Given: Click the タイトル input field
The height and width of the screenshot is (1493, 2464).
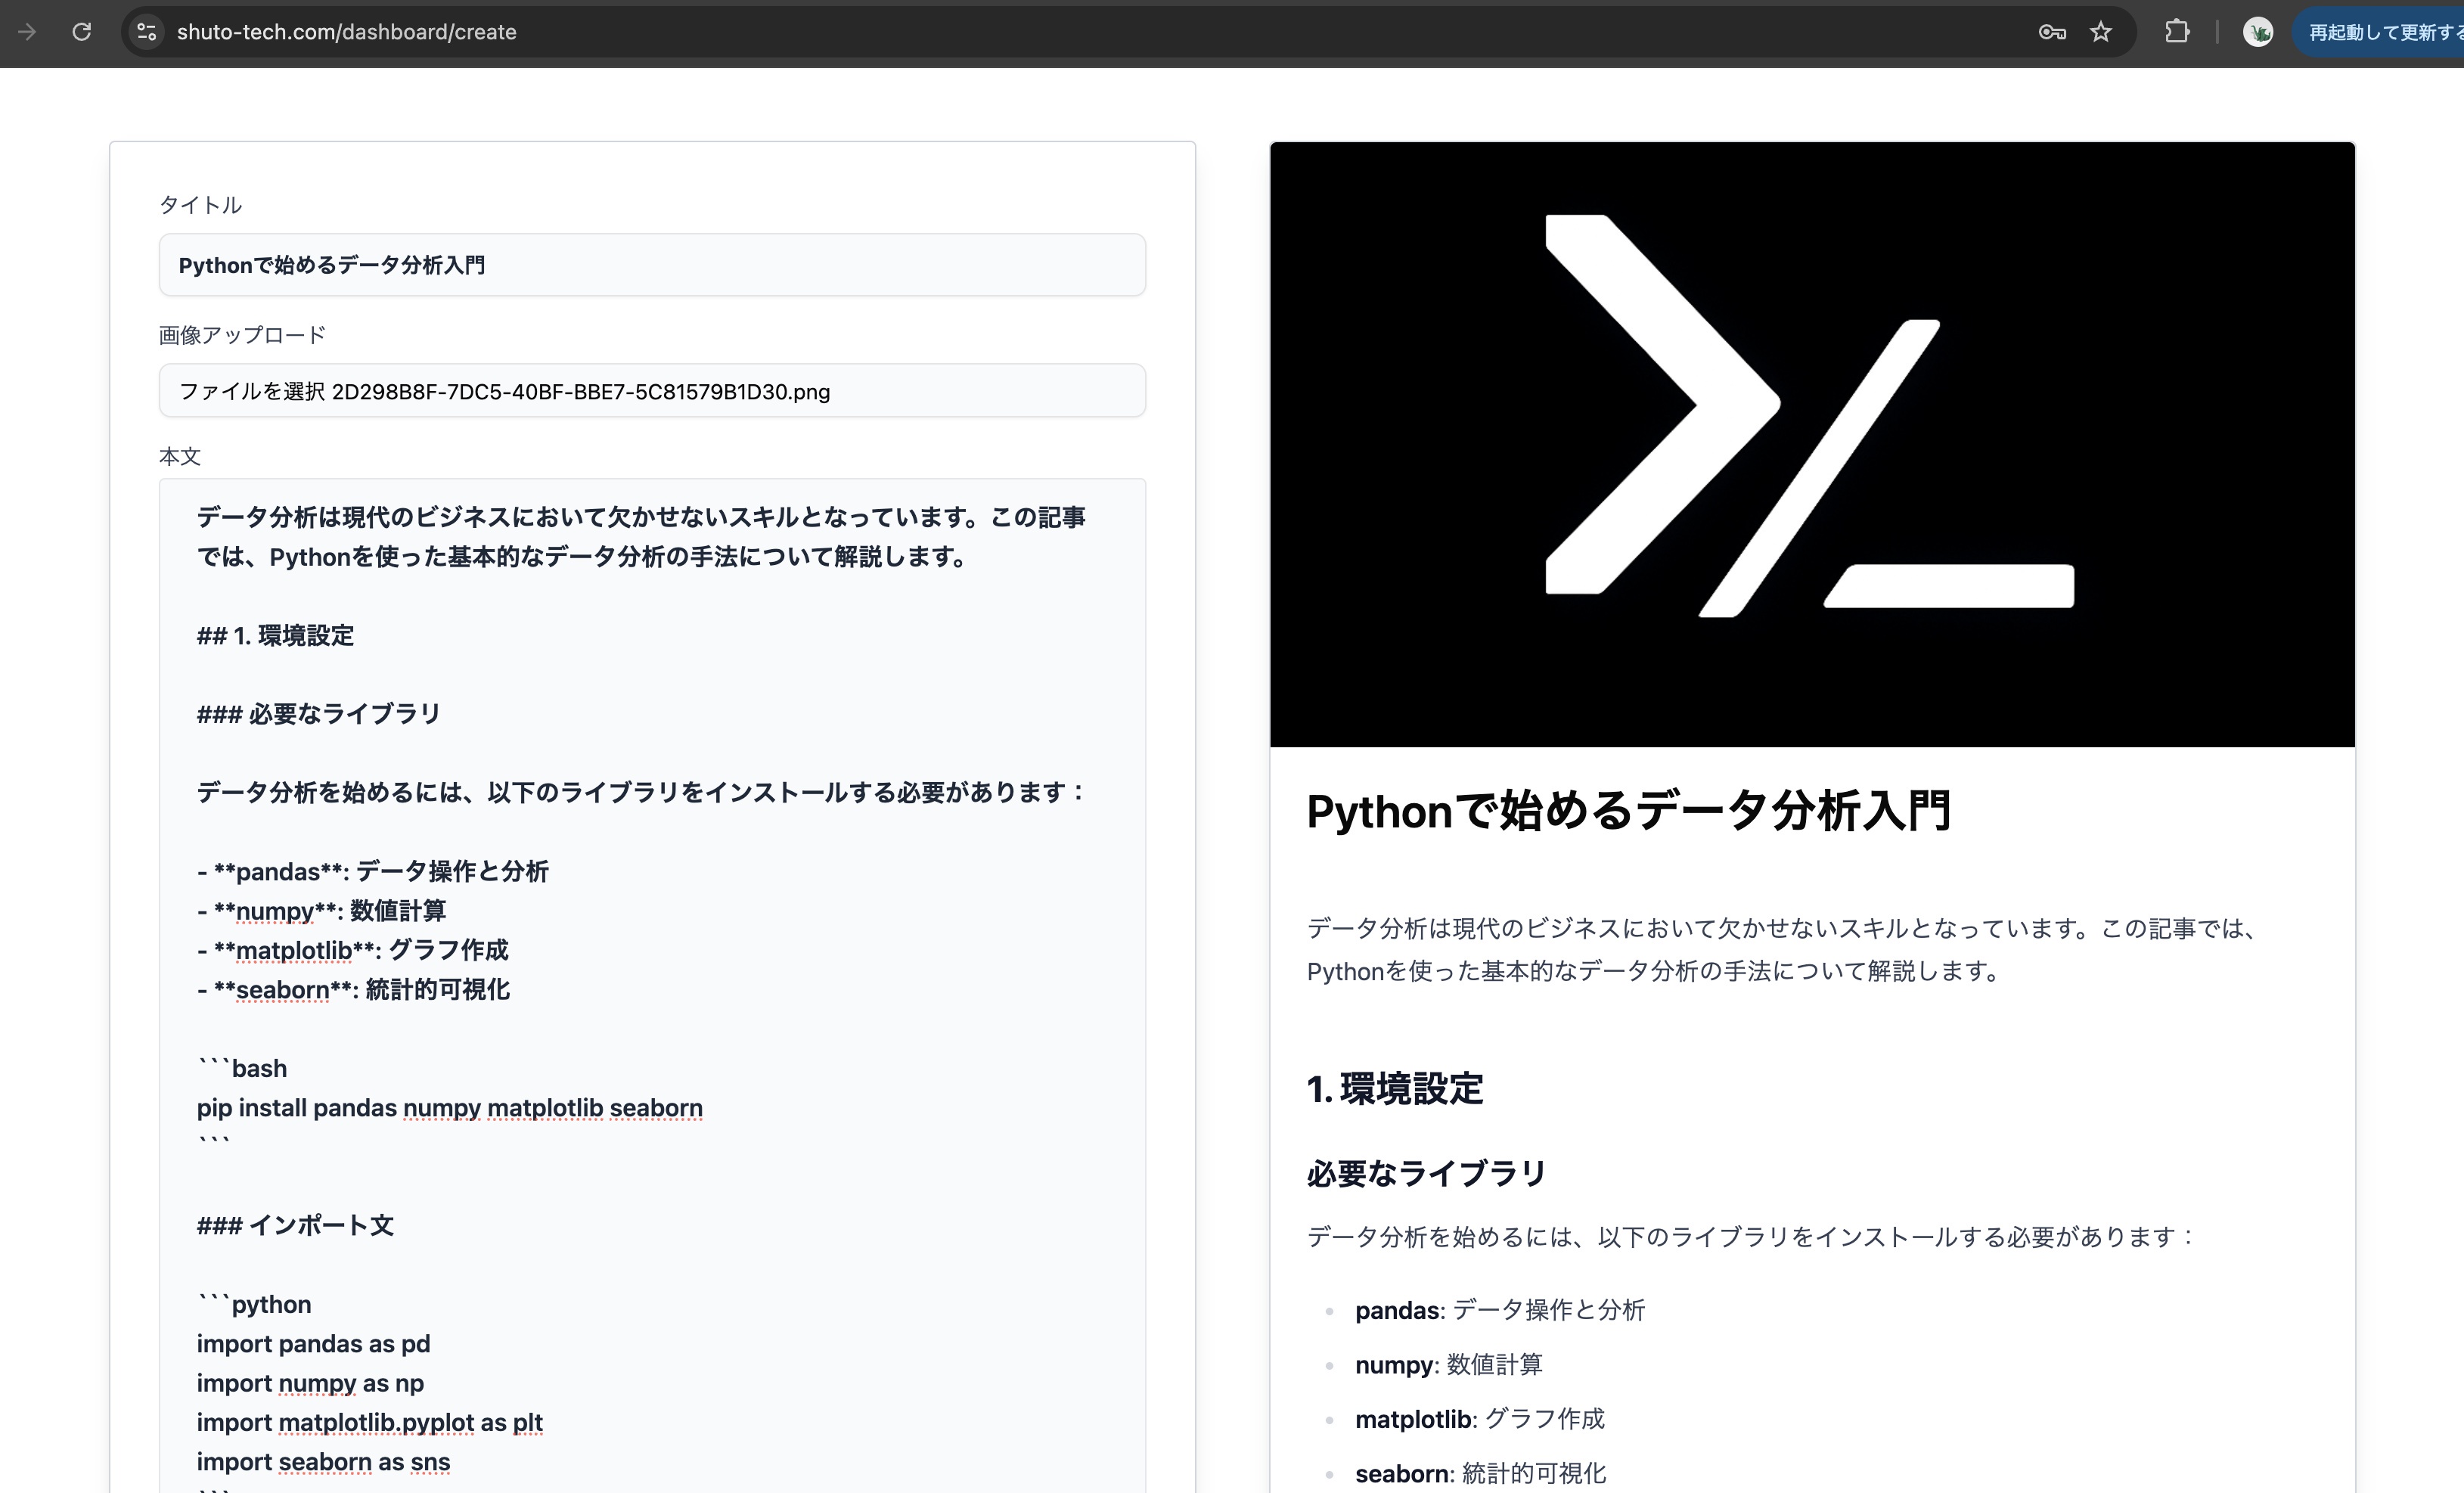Looking at the screenshot, I should tap(652, 265).
